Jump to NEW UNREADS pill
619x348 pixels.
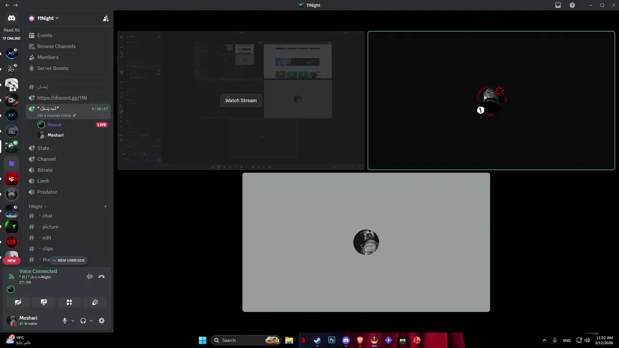69,260
